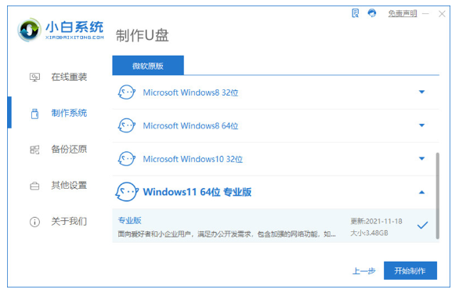The width and height of the screenshot is (459, 293).
Task: Click update date 更新:2021-11-18
Action: (x=377, y=221)
